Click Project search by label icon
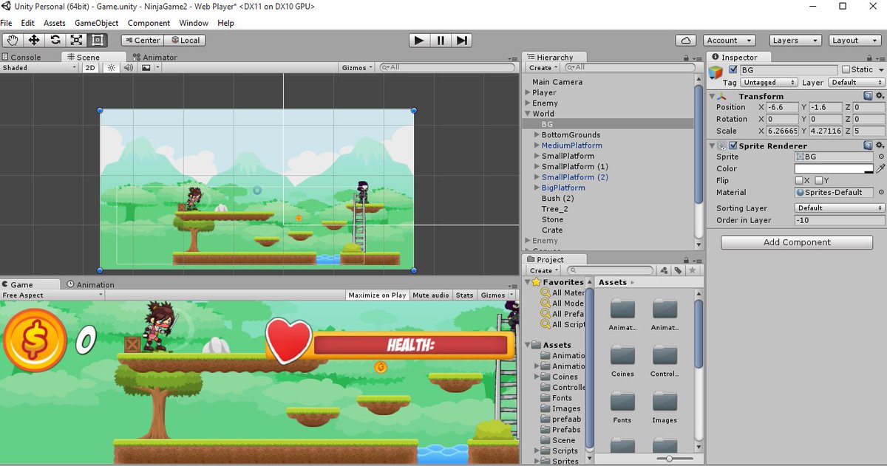Viewport: 887px width, 466px height. 677,270
